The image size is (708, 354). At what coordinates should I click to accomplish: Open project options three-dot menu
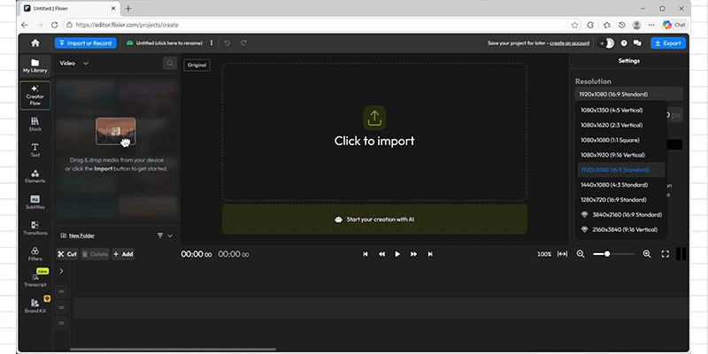click(x=212, y=42)
